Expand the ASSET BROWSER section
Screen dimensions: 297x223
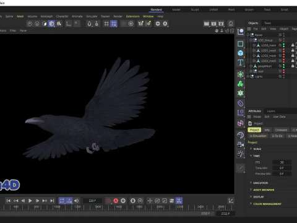(x=251, y=190)
